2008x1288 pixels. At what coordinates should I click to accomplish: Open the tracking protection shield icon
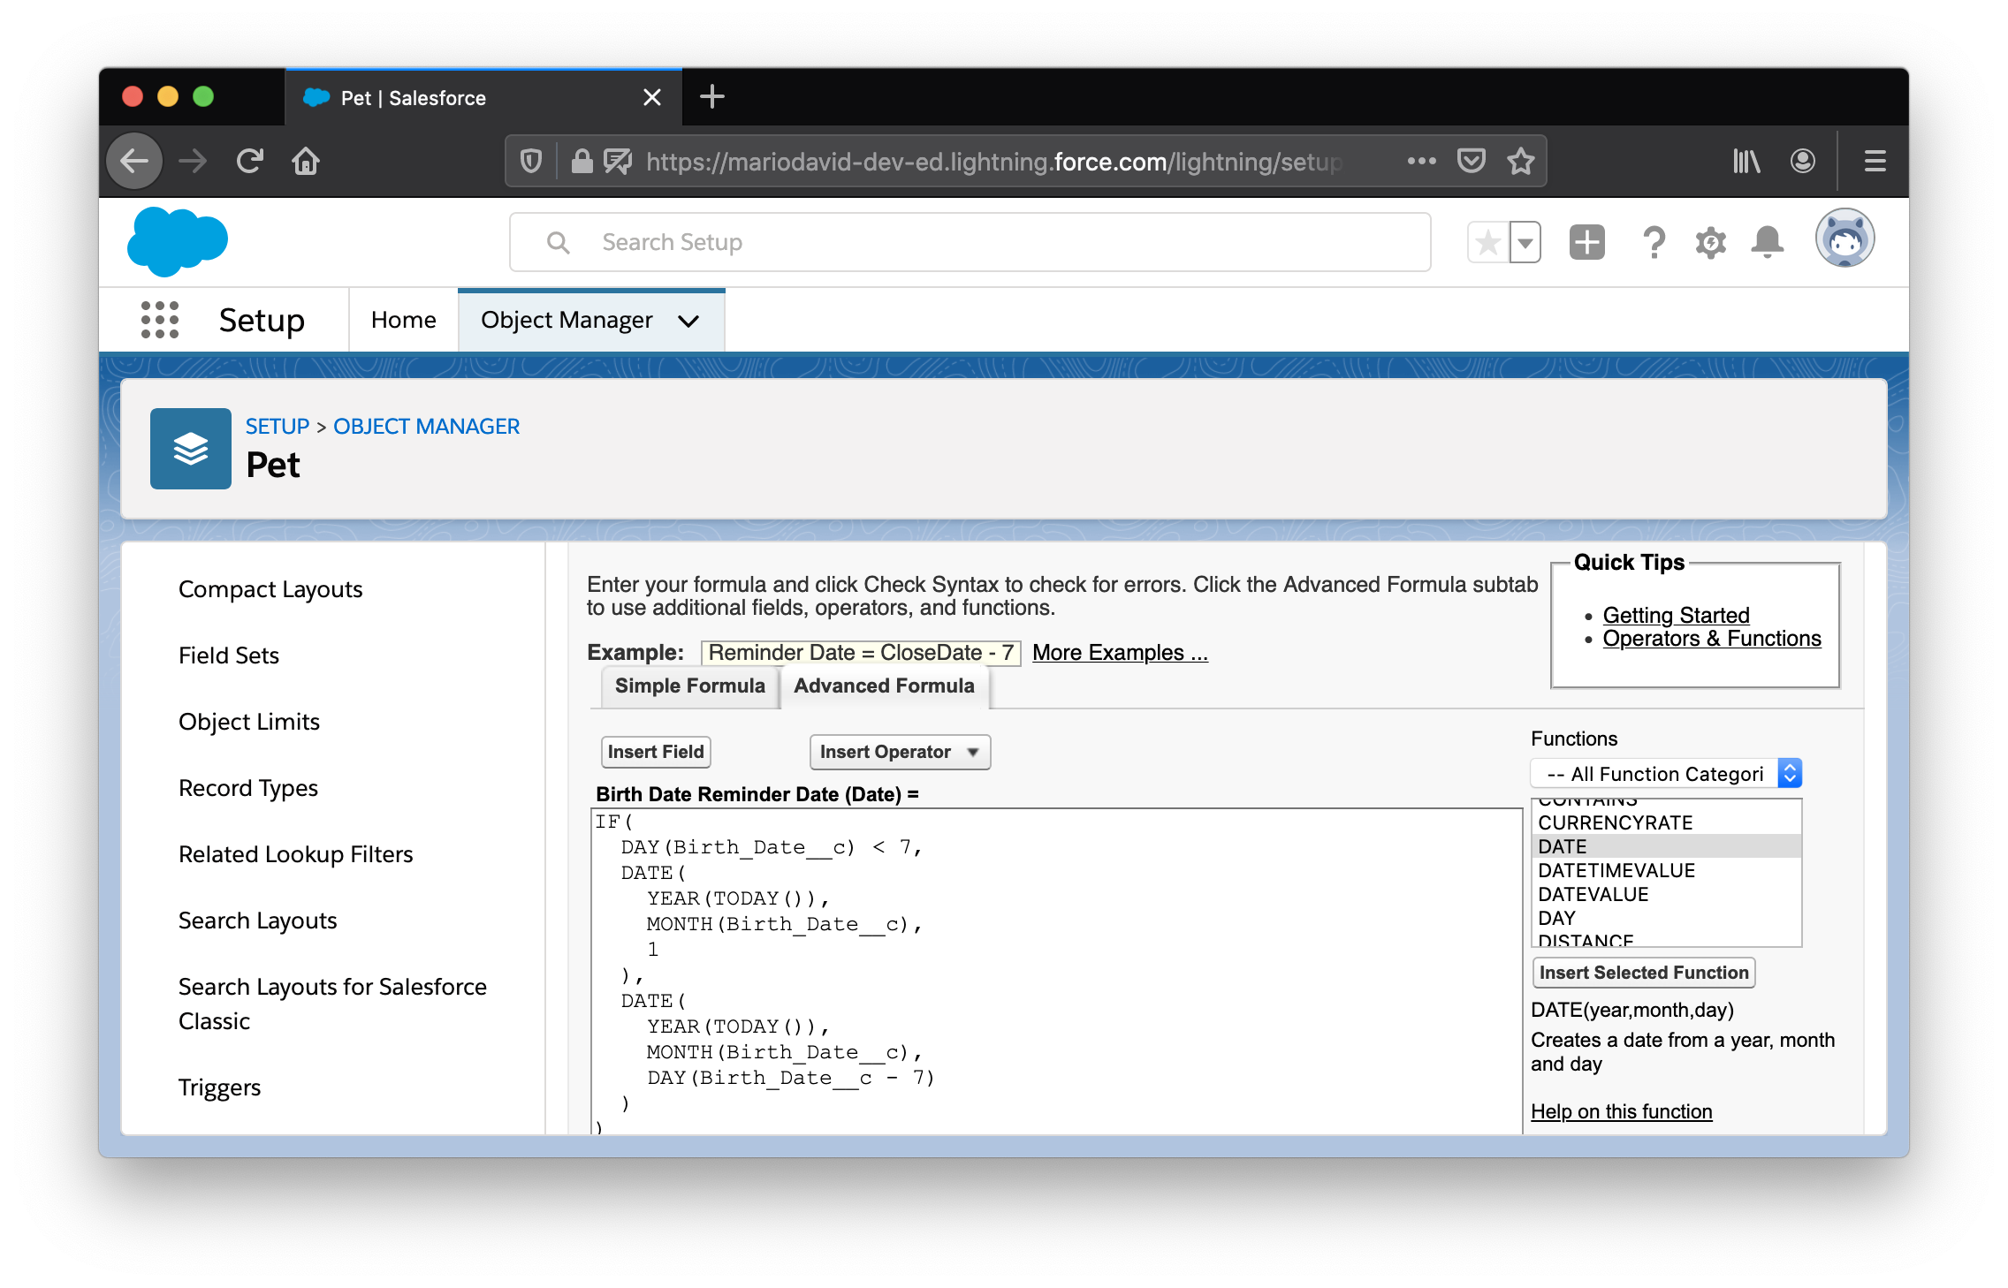530,162
